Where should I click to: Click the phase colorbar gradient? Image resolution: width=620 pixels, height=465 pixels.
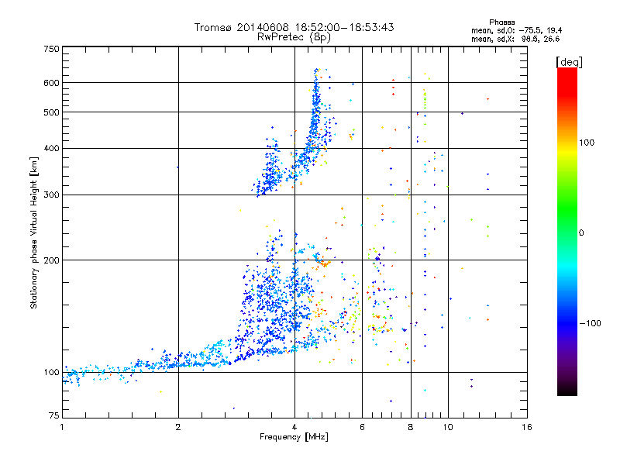coord(567,231)
